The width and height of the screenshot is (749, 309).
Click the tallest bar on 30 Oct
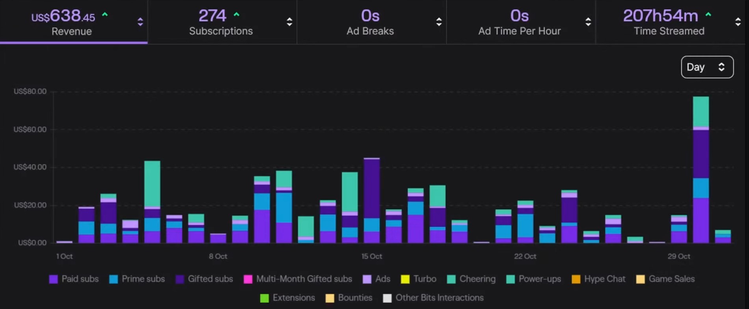point(701,170)
